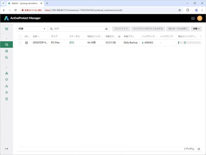
Task: Close the ASK001 browser tab
Action: [41, 3]
